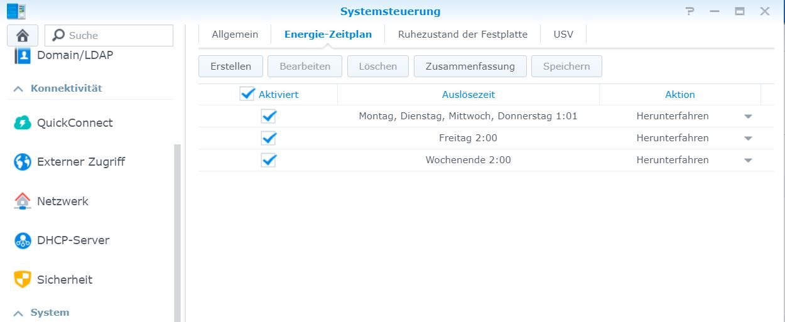Screen dimensions: 785x322
Task: Uncheck the Freitag 2:00 schedule checkbox
Action: coord(269,138)
